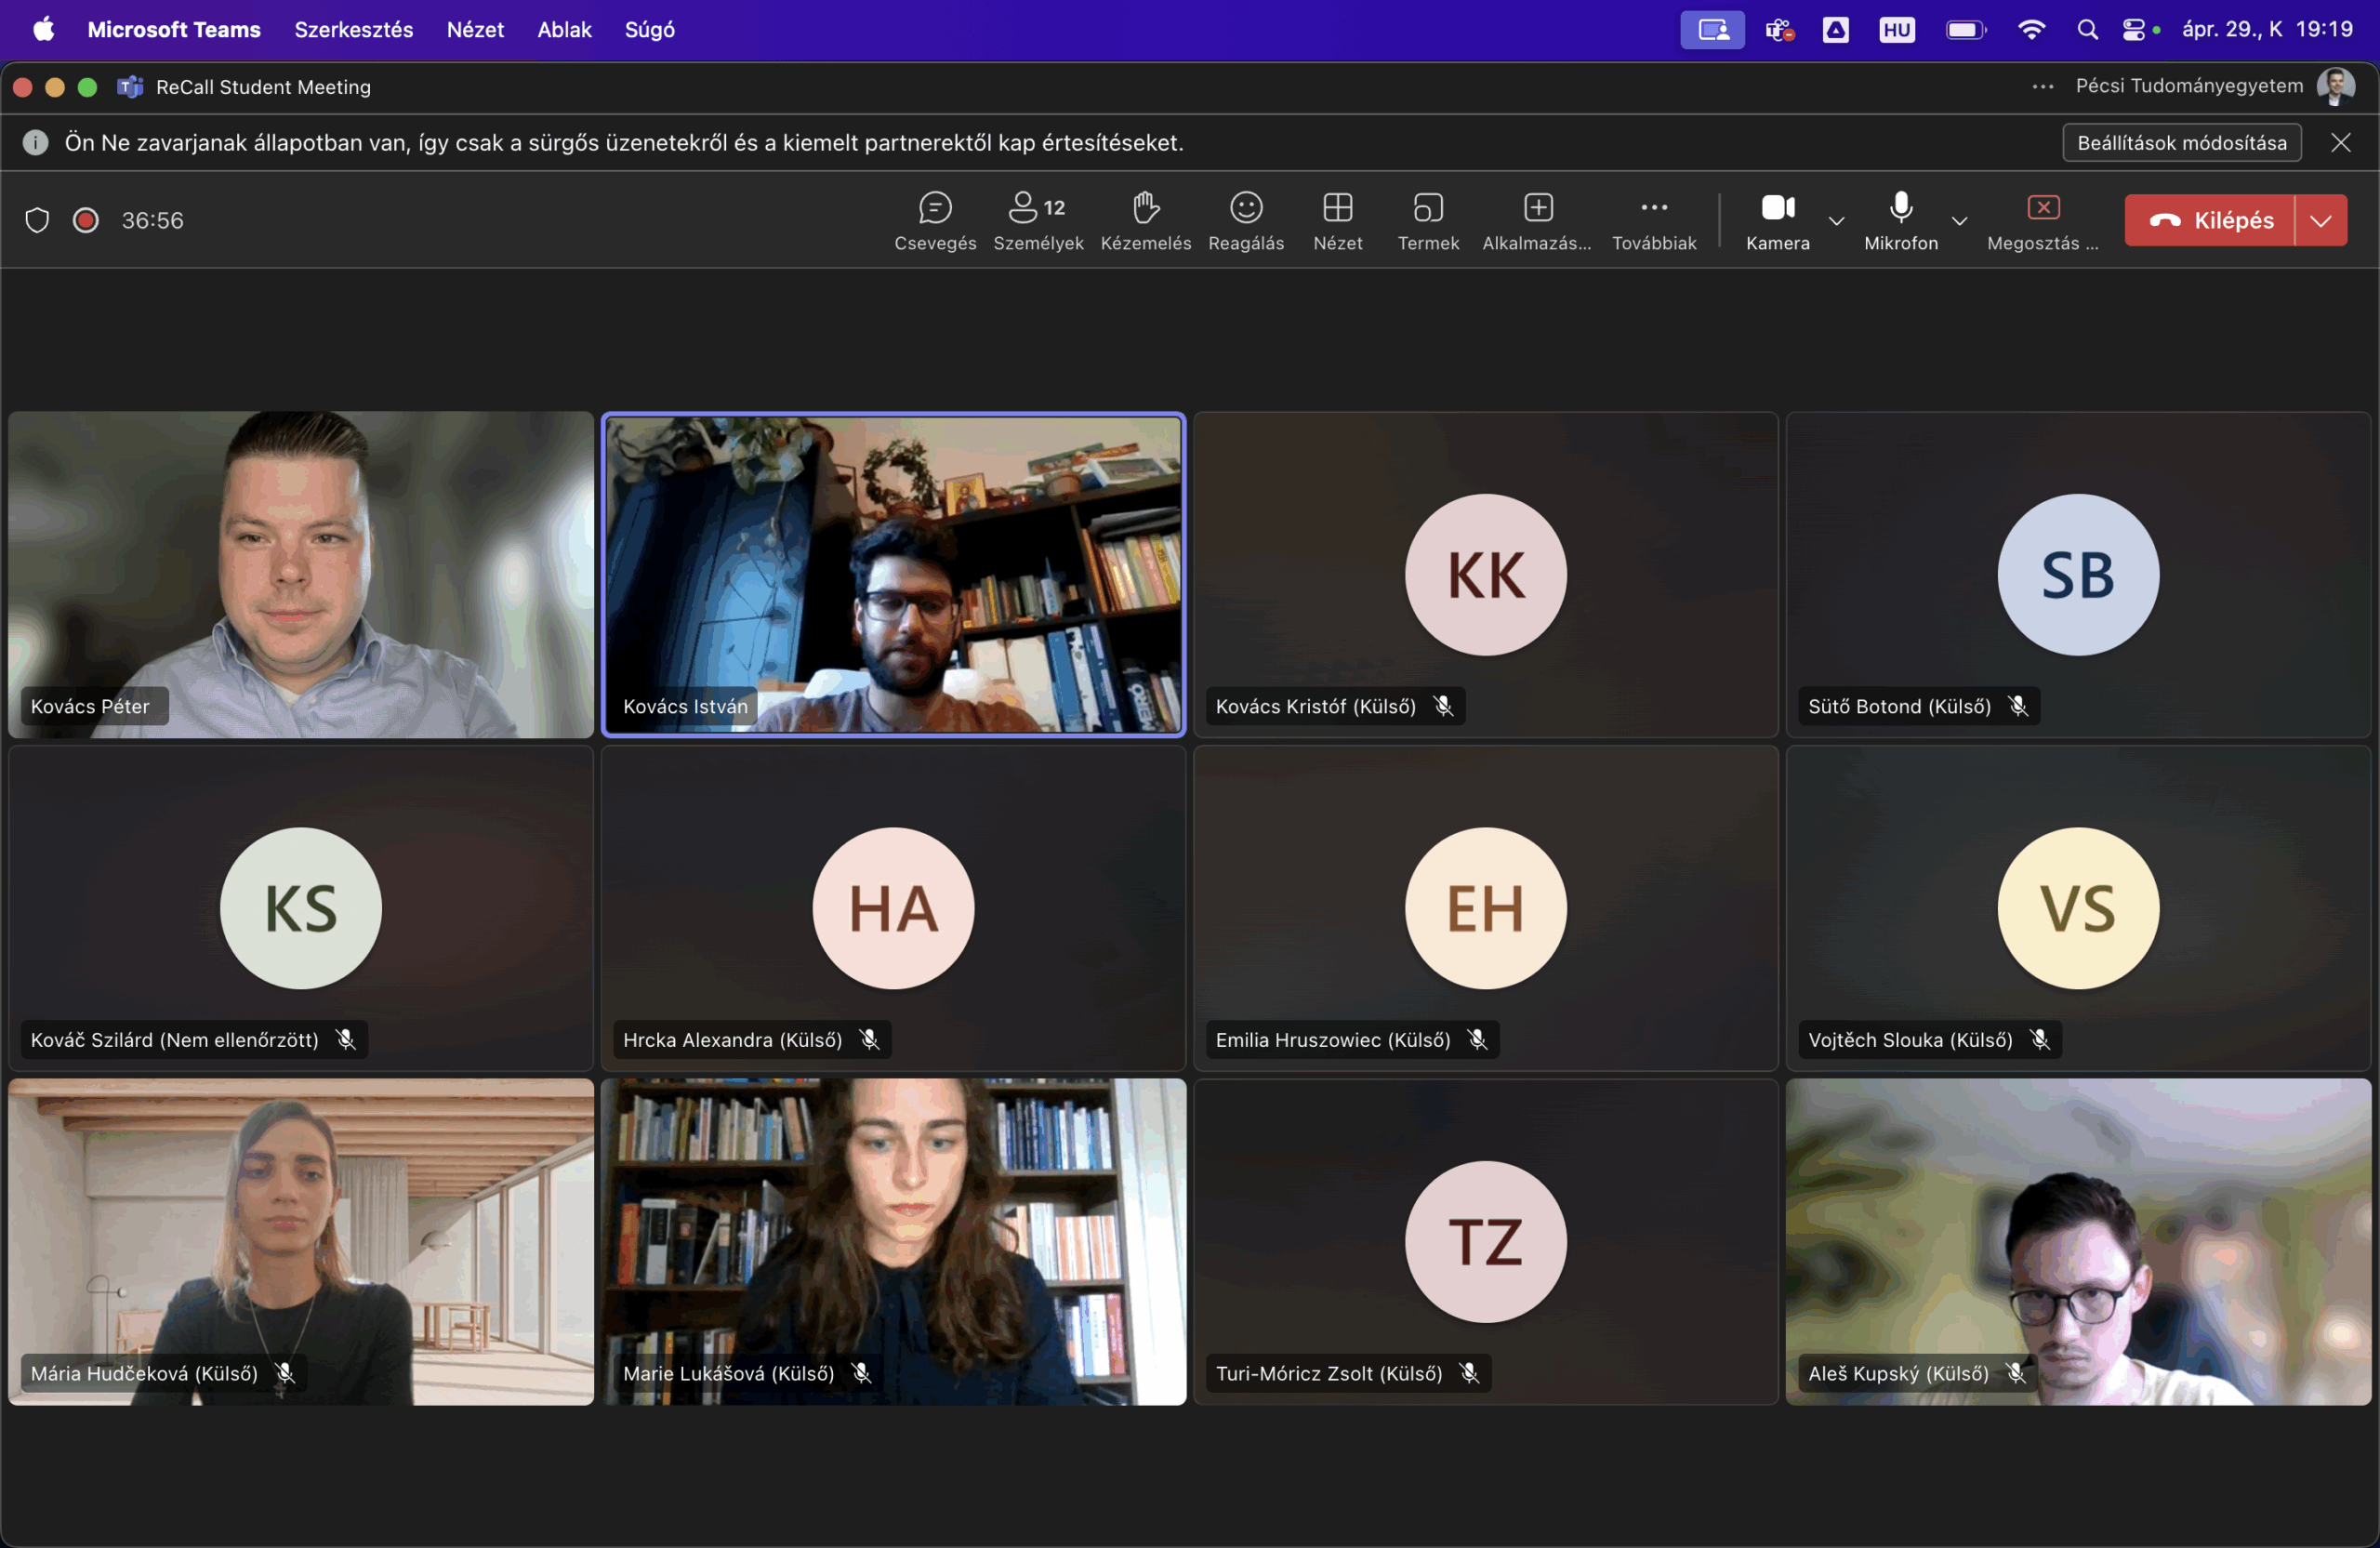The height and width of the screenshot is (1548, 2380).
Task: Open the Wi-Fi status menu
Action: pyautogui.click(x=2031, y=30)
